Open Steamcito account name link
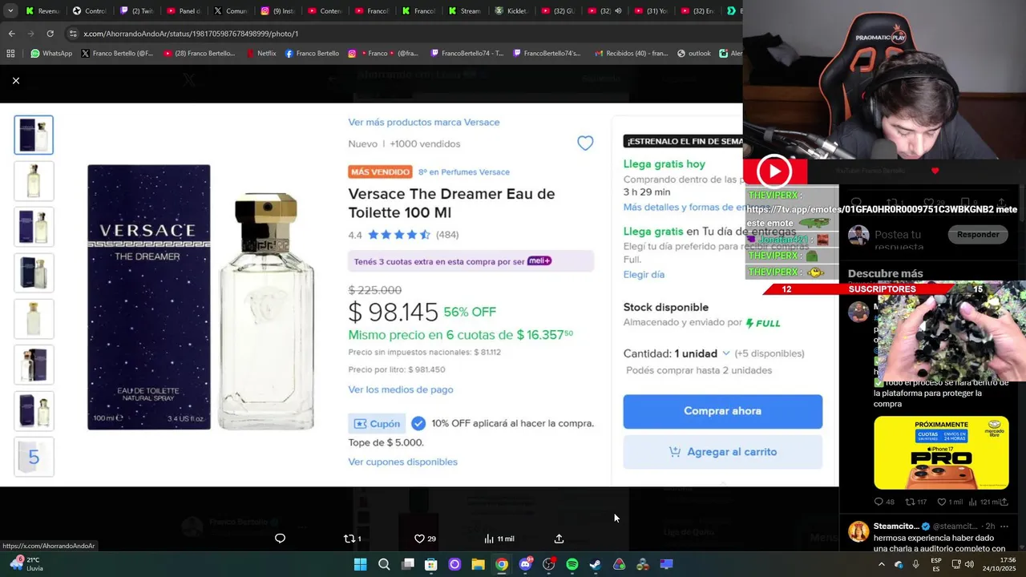This screenshot has width=1026, height=577. click(896, 526)
